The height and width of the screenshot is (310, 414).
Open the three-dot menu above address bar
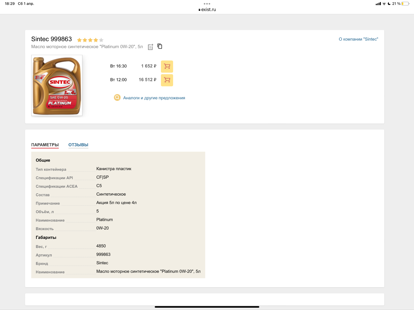pos(207,4)
